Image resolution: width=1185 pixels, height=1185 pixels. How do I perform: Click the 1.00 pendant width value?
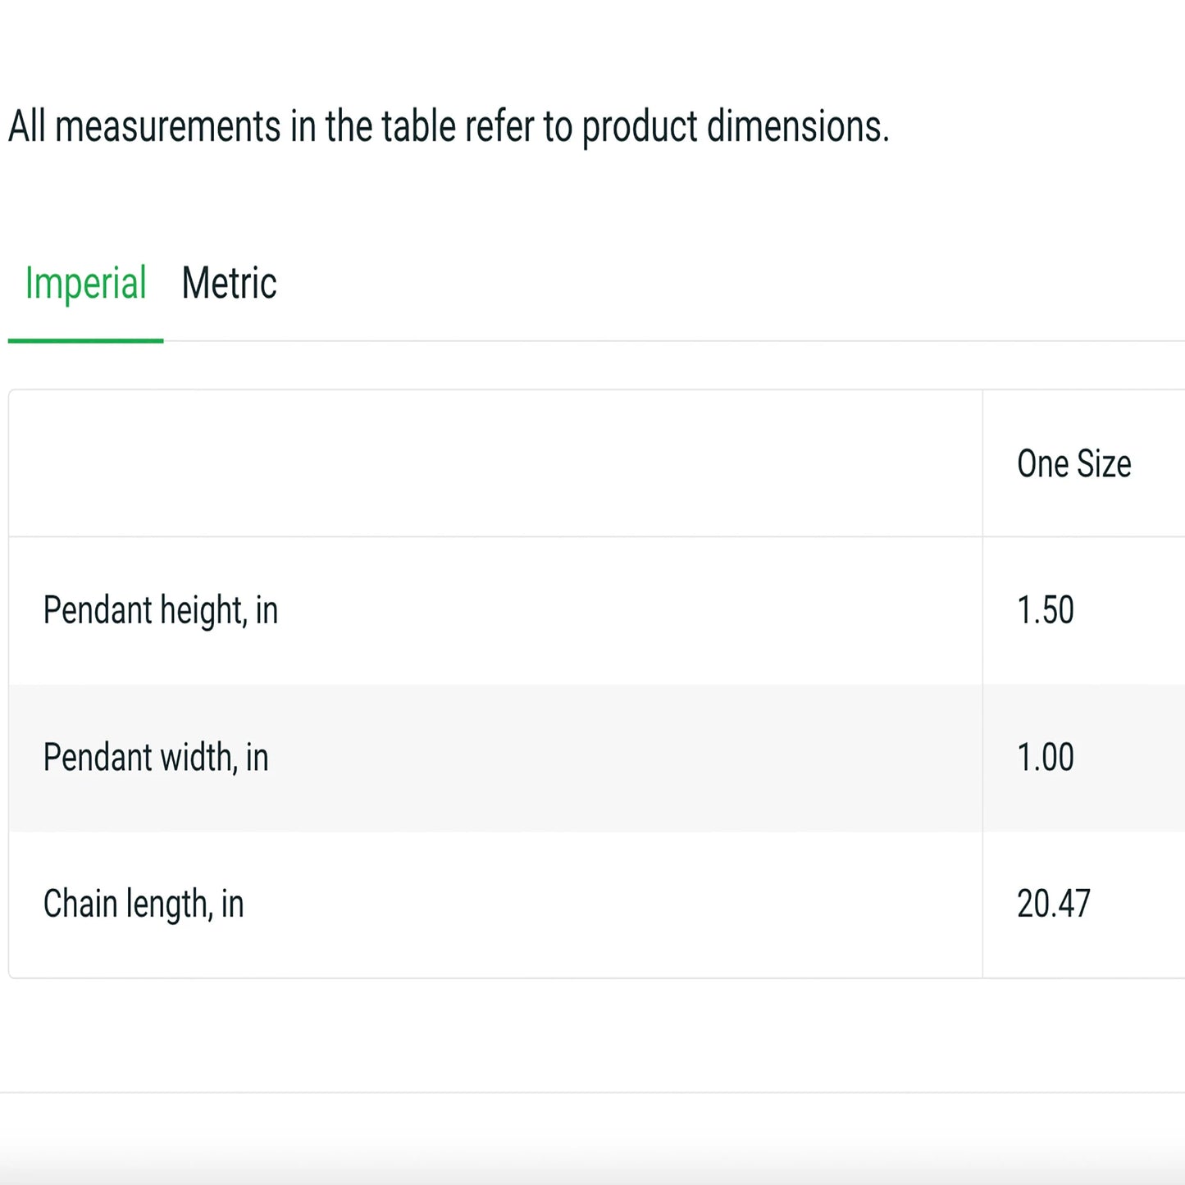1045,758
